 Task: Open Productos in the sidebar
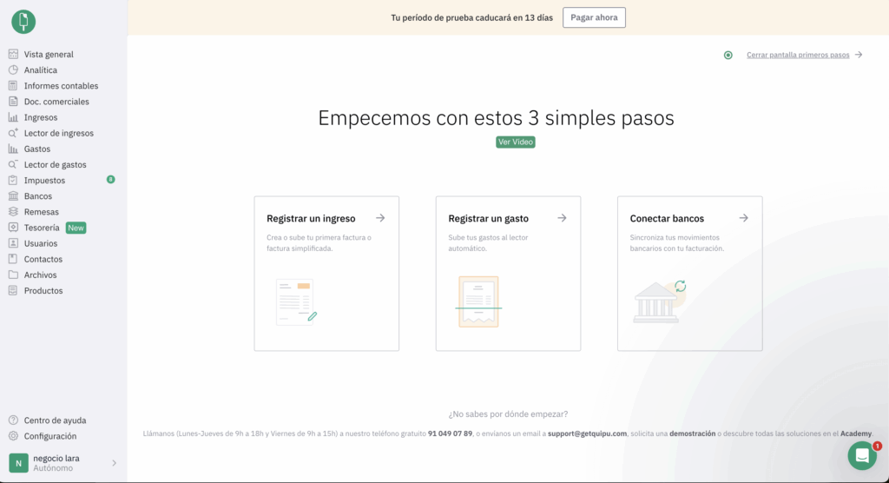pos(43,291)
